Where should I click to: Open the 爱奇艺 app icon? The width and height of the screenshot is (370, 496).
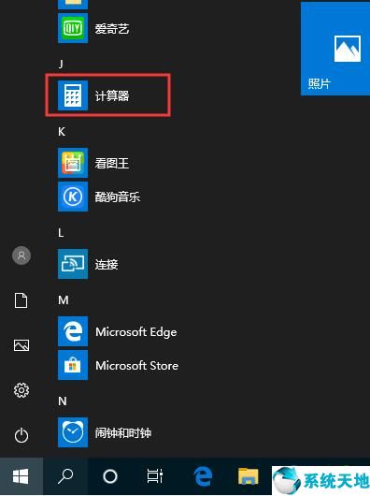point(73,28)
